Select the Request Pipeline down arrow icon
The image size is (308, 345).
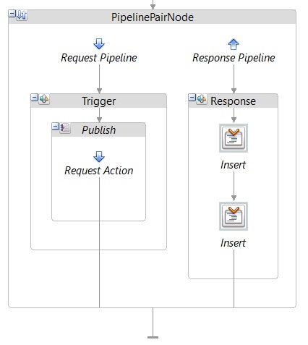click(x=99, y=44)
